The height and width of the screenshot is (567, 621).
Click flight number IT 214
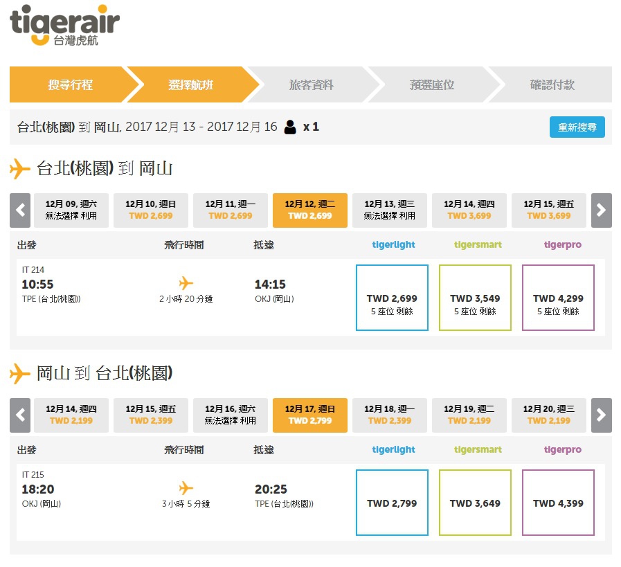tap(33, 269)
